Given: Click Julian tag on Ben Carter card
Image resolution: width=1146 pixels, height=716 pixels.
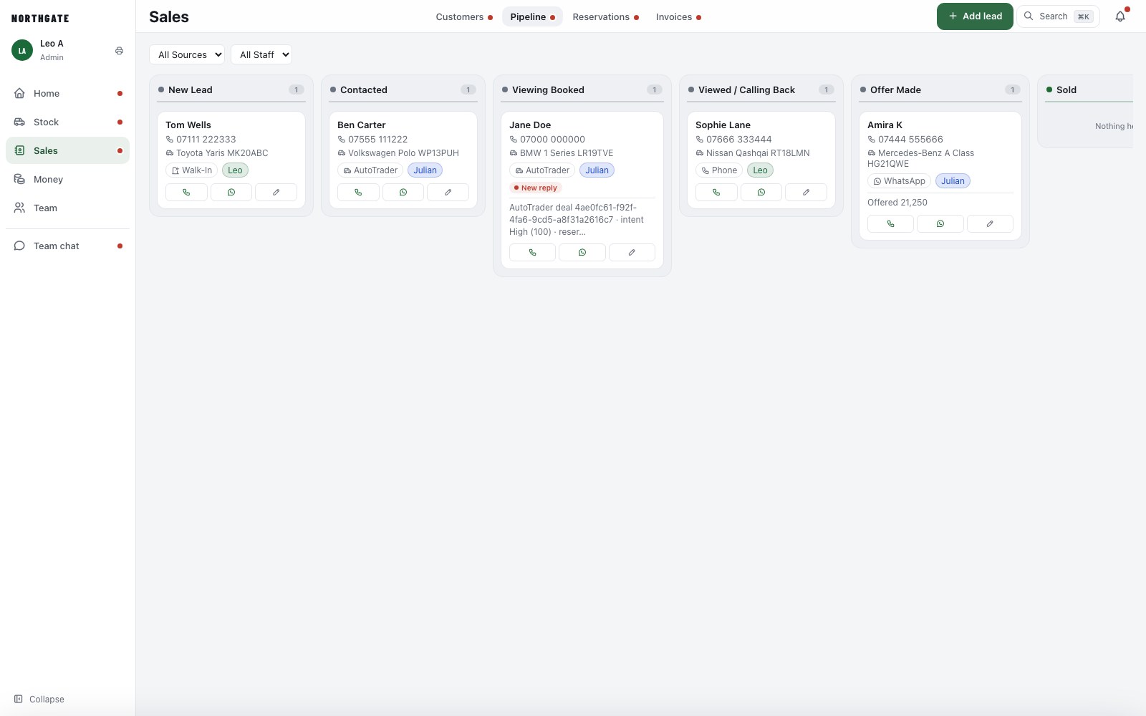Looking at the screenshot, I should pos(425,170).
